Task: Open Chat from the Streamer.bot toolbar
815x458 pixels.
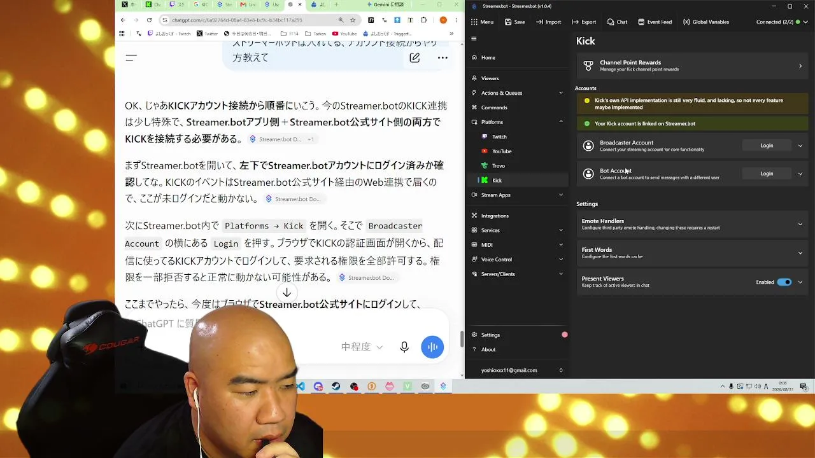Action: pos(617,22)
